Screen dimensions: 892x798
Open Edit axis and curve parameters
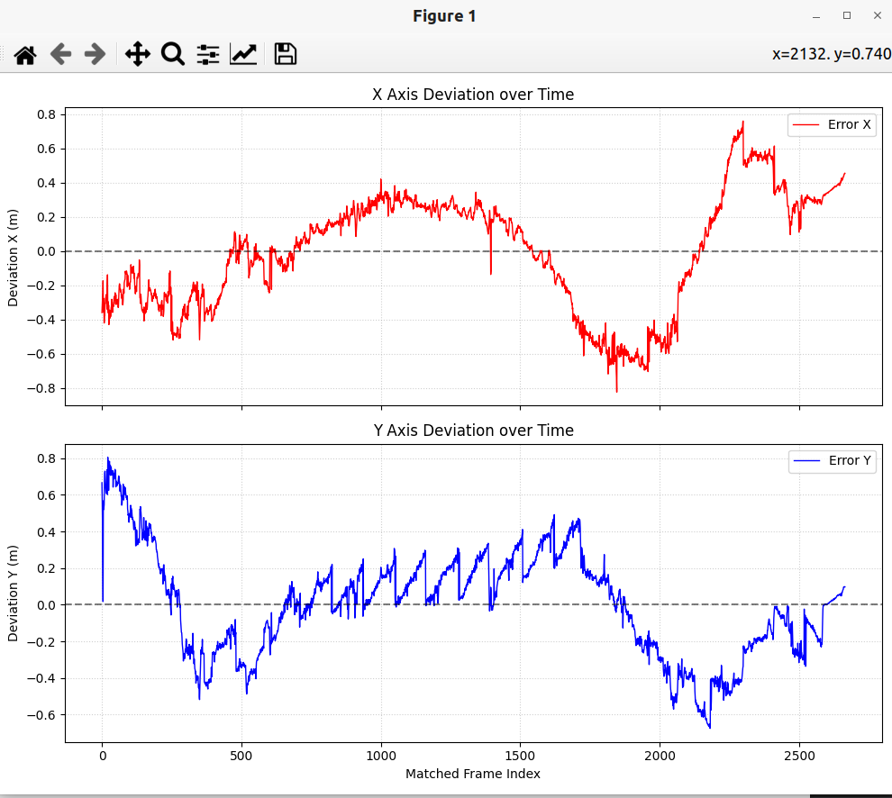[243, 55]
